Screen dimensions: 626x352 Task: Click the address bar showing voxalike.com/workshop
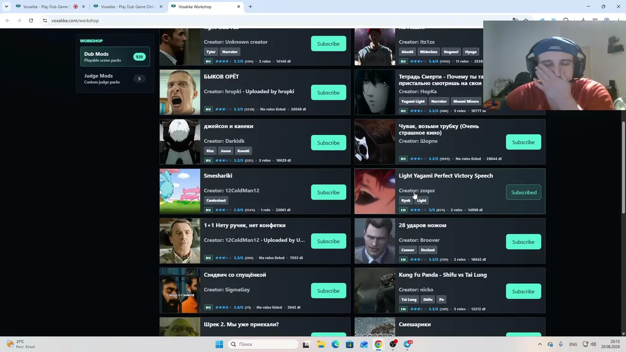tap(274, 21)
